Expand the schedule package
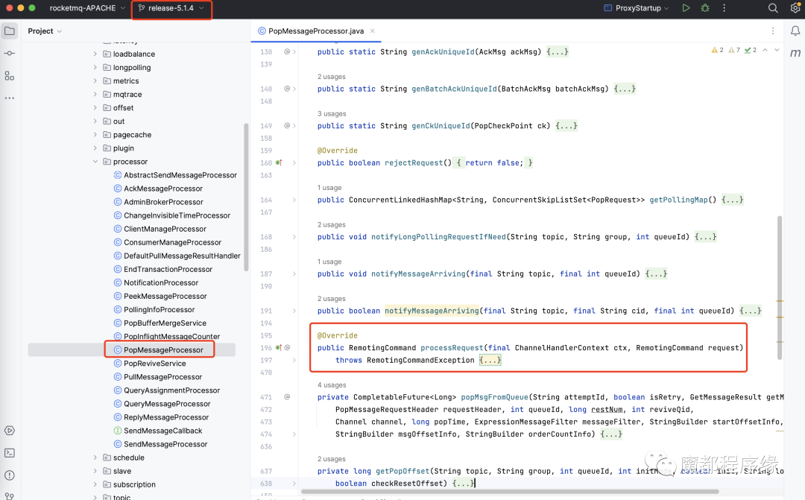Image resolution: width=805 pixels, height=500 pixels. [x=95, y=458]
